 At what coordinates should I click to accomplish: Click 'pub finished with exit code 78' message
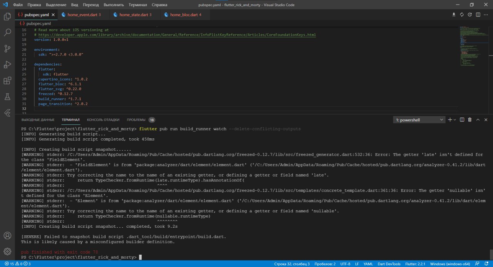60,252
